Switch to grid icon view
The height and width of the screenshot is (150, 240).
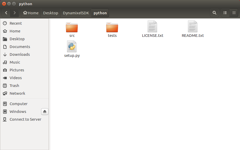tap(234, 13)
